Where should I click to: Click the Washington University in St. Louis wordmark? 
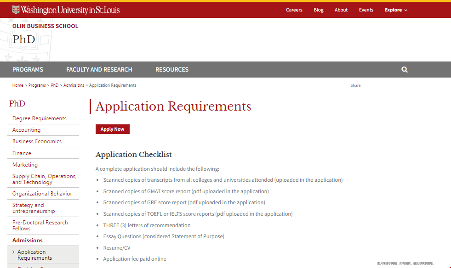coord(70,10)
